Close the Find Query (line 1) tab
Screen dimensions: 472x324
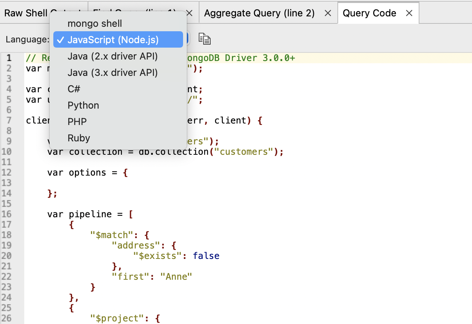point(189,13)
